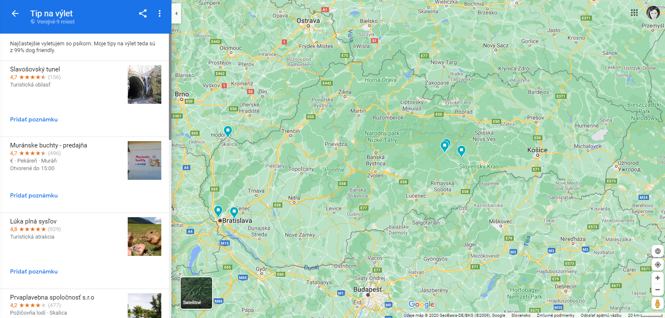Image resolution: width=665 pixels, height=318 pixels.
Task: Open Zmluvné podmienky terms link
Action: [555, 315]
